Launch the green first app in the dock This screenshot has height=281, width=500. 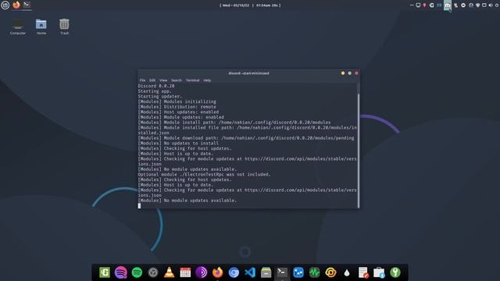coord(105,272)
